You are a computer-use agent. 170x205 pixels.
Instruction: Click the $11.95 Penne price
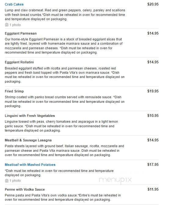pos(153,189)
